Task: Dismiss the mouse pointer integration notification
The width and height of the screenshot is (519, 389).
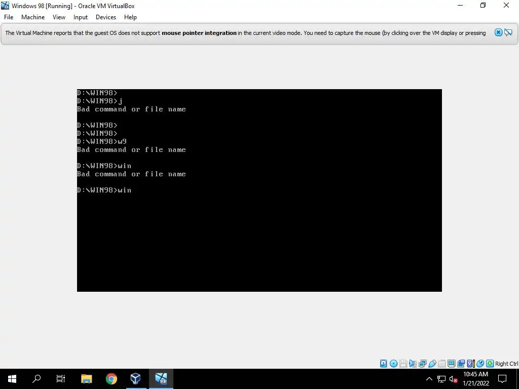Action: (498, 32)
